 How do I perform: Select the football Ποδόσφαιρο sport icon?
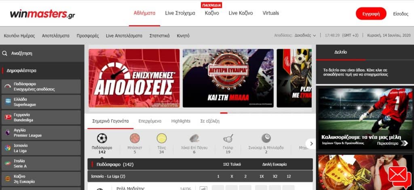pos(102,138)
